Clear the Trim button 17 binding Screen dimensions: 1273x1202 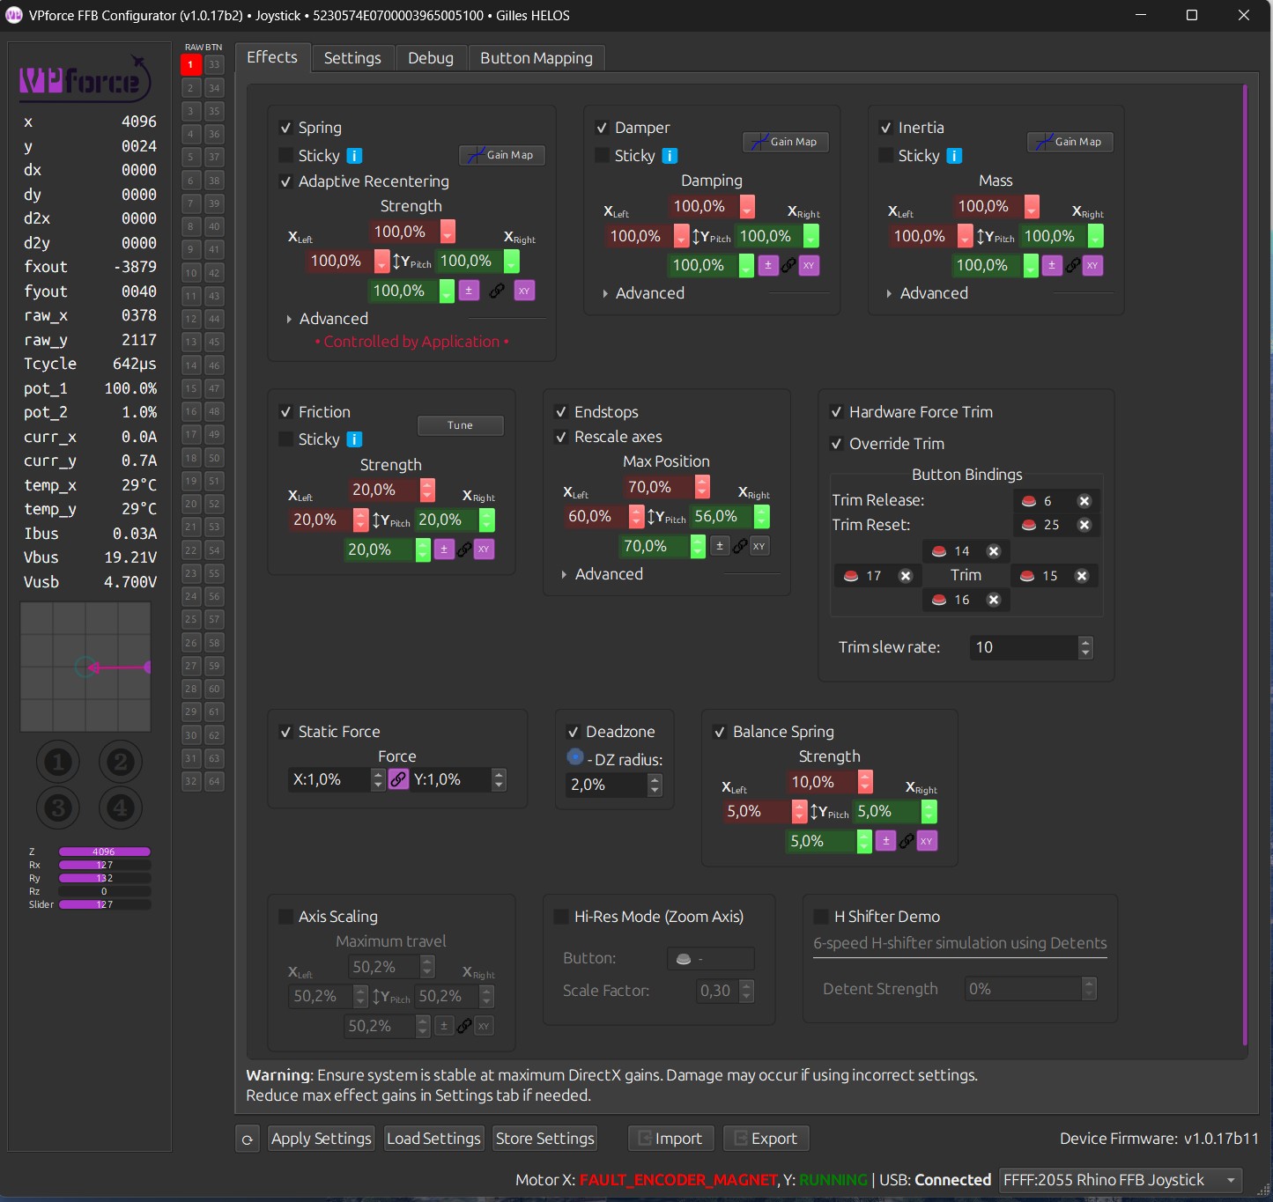click(x=905, y=576)
